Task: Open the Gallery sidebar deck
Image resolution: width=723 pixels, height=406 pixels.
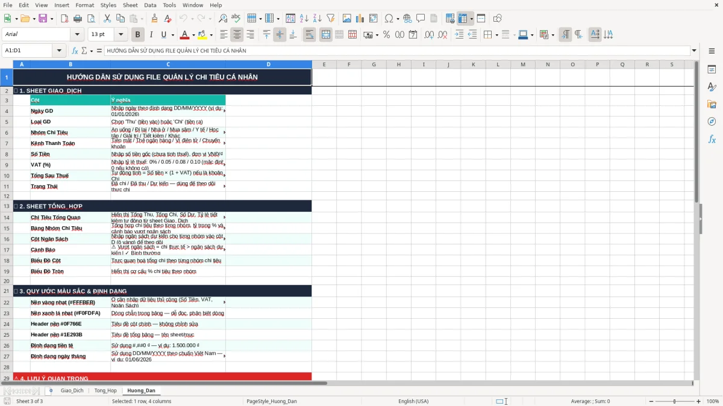Action: point(712,105)
